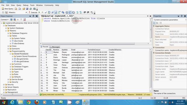The width and height of the screenshot is (187, 105).
Task: Open Firefox from the taskbar
Action: click(x=37, y=102)
